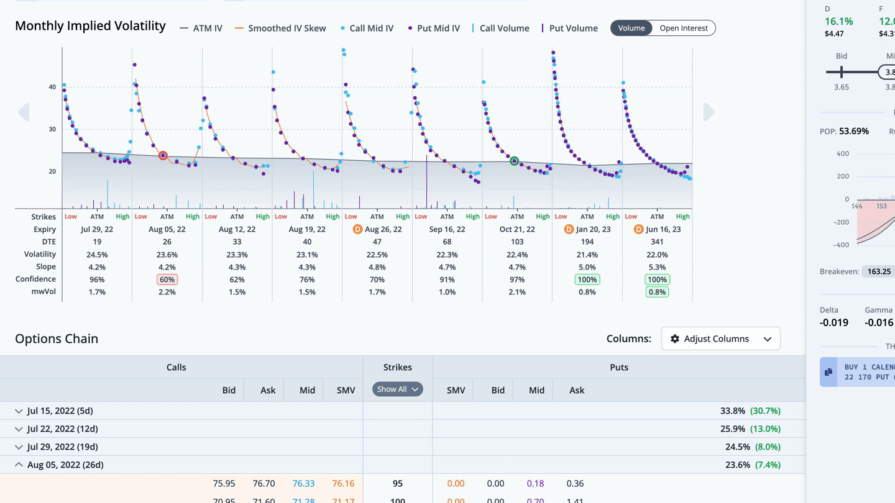Click the 60% confidence badge for Aug 05
Screen dimensions: 895x503
coord(167,279)
